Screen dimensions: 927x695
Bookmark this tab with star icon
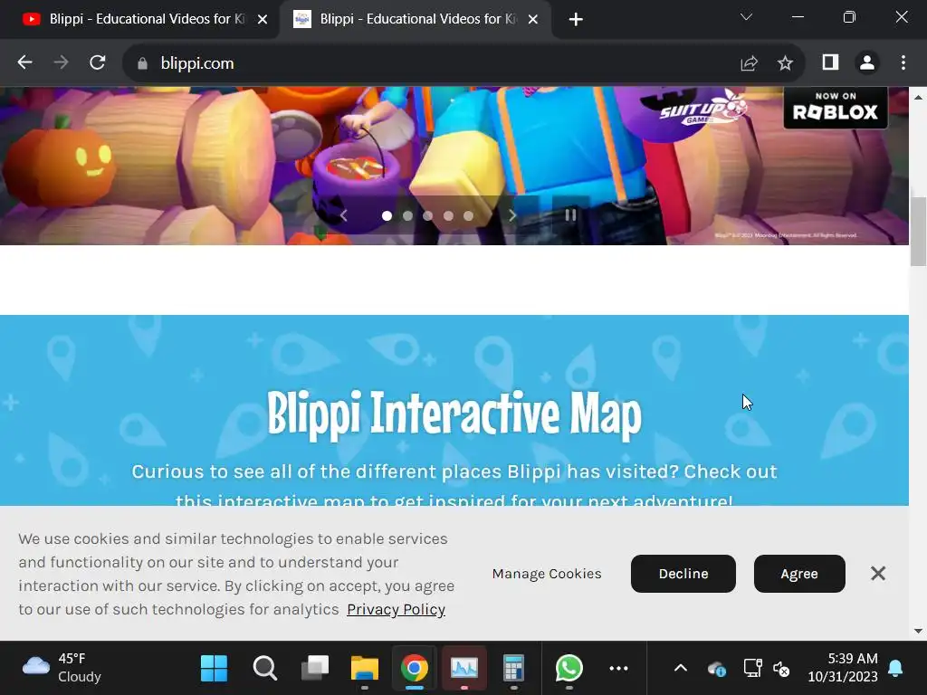click(785, 63)
